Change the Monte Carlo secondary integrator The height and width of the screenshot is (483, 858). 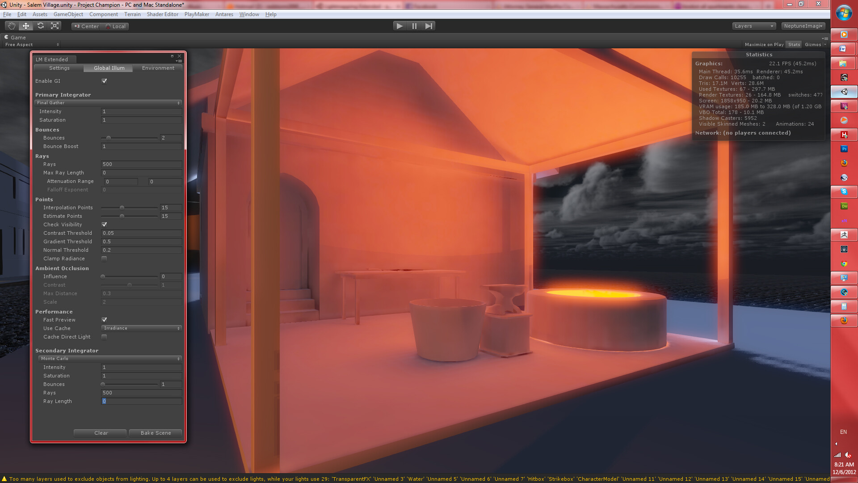pyautogui.click(x=109, y=358)
